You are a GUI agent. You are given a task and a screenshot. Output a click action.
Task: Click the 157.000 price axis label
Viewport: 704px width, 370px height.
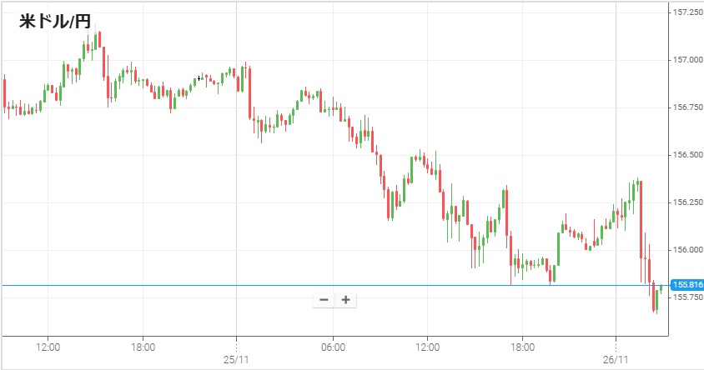click(686, 60)
